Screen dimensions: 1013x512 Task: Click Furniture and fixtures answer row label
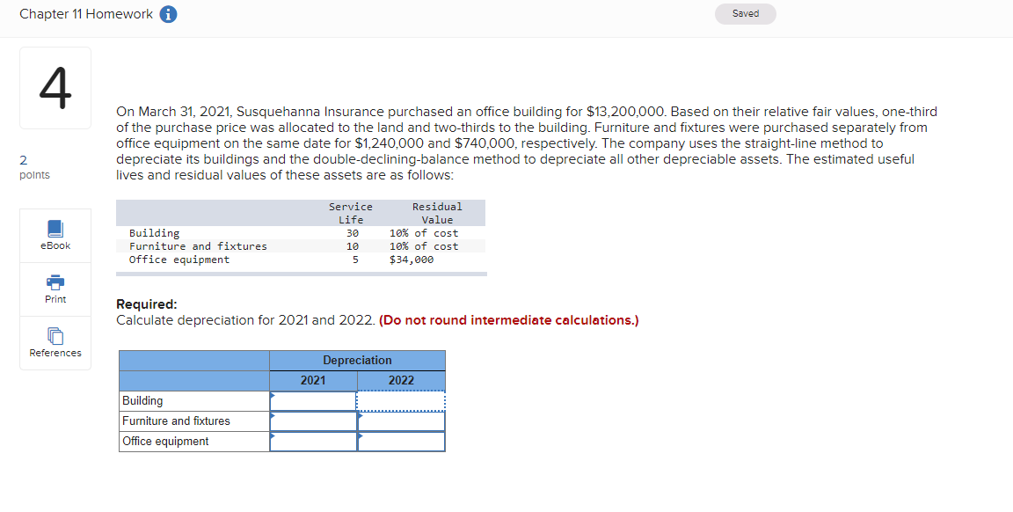coord(176,421)
